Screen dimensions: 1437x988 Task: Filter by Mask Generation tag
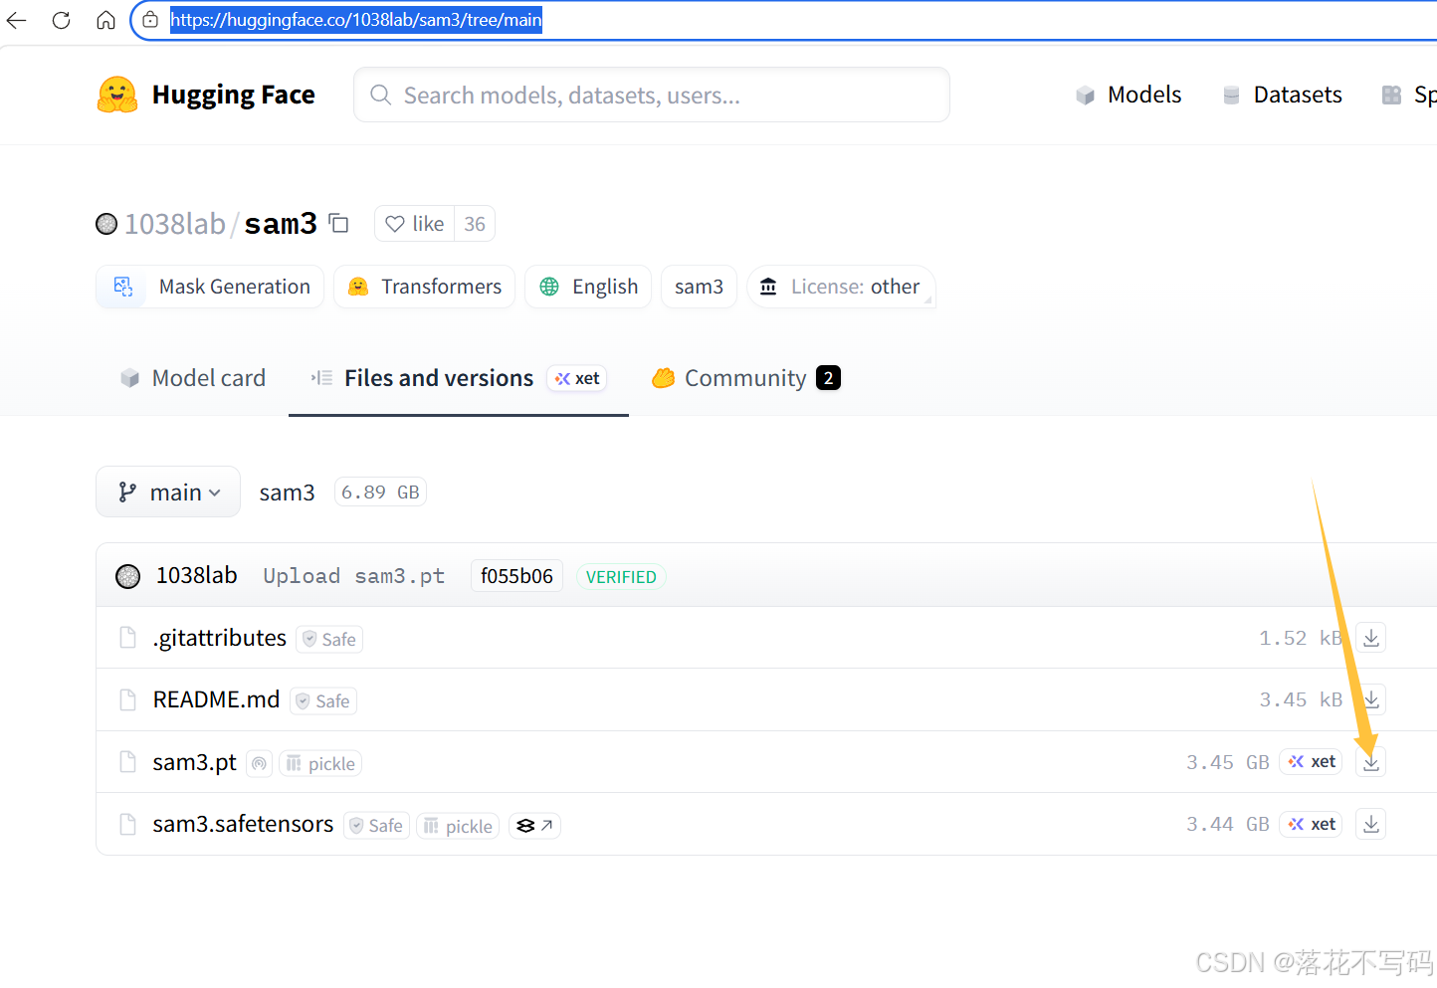[210, 287]
